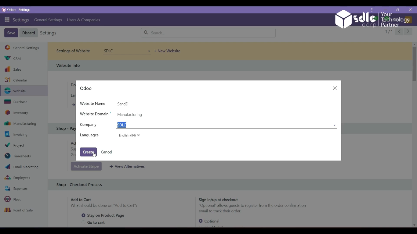Open Manufacturing settings icon in sidebar
Screen dimensions: 417x234
click(7, 124)
